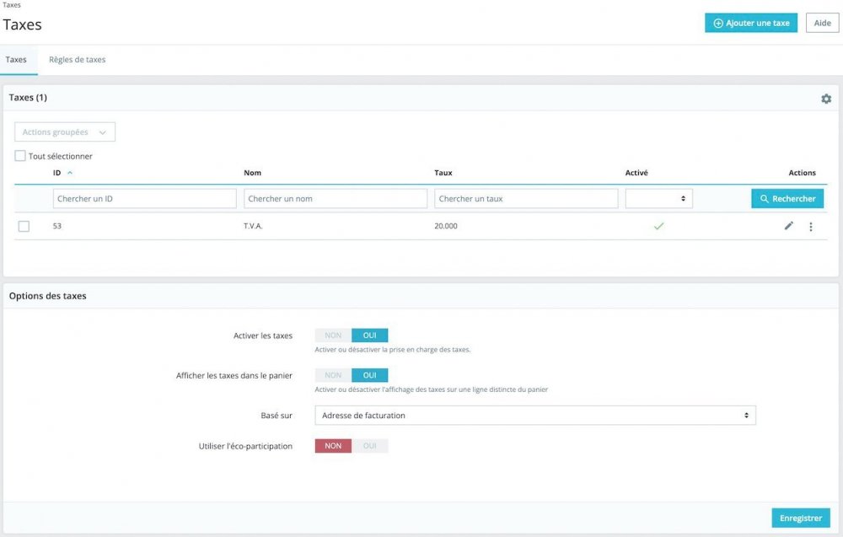This screenshot has width=843, height=537.
Task: Click the Taxes breadcrumb link at top
Action: coord(11,5)
